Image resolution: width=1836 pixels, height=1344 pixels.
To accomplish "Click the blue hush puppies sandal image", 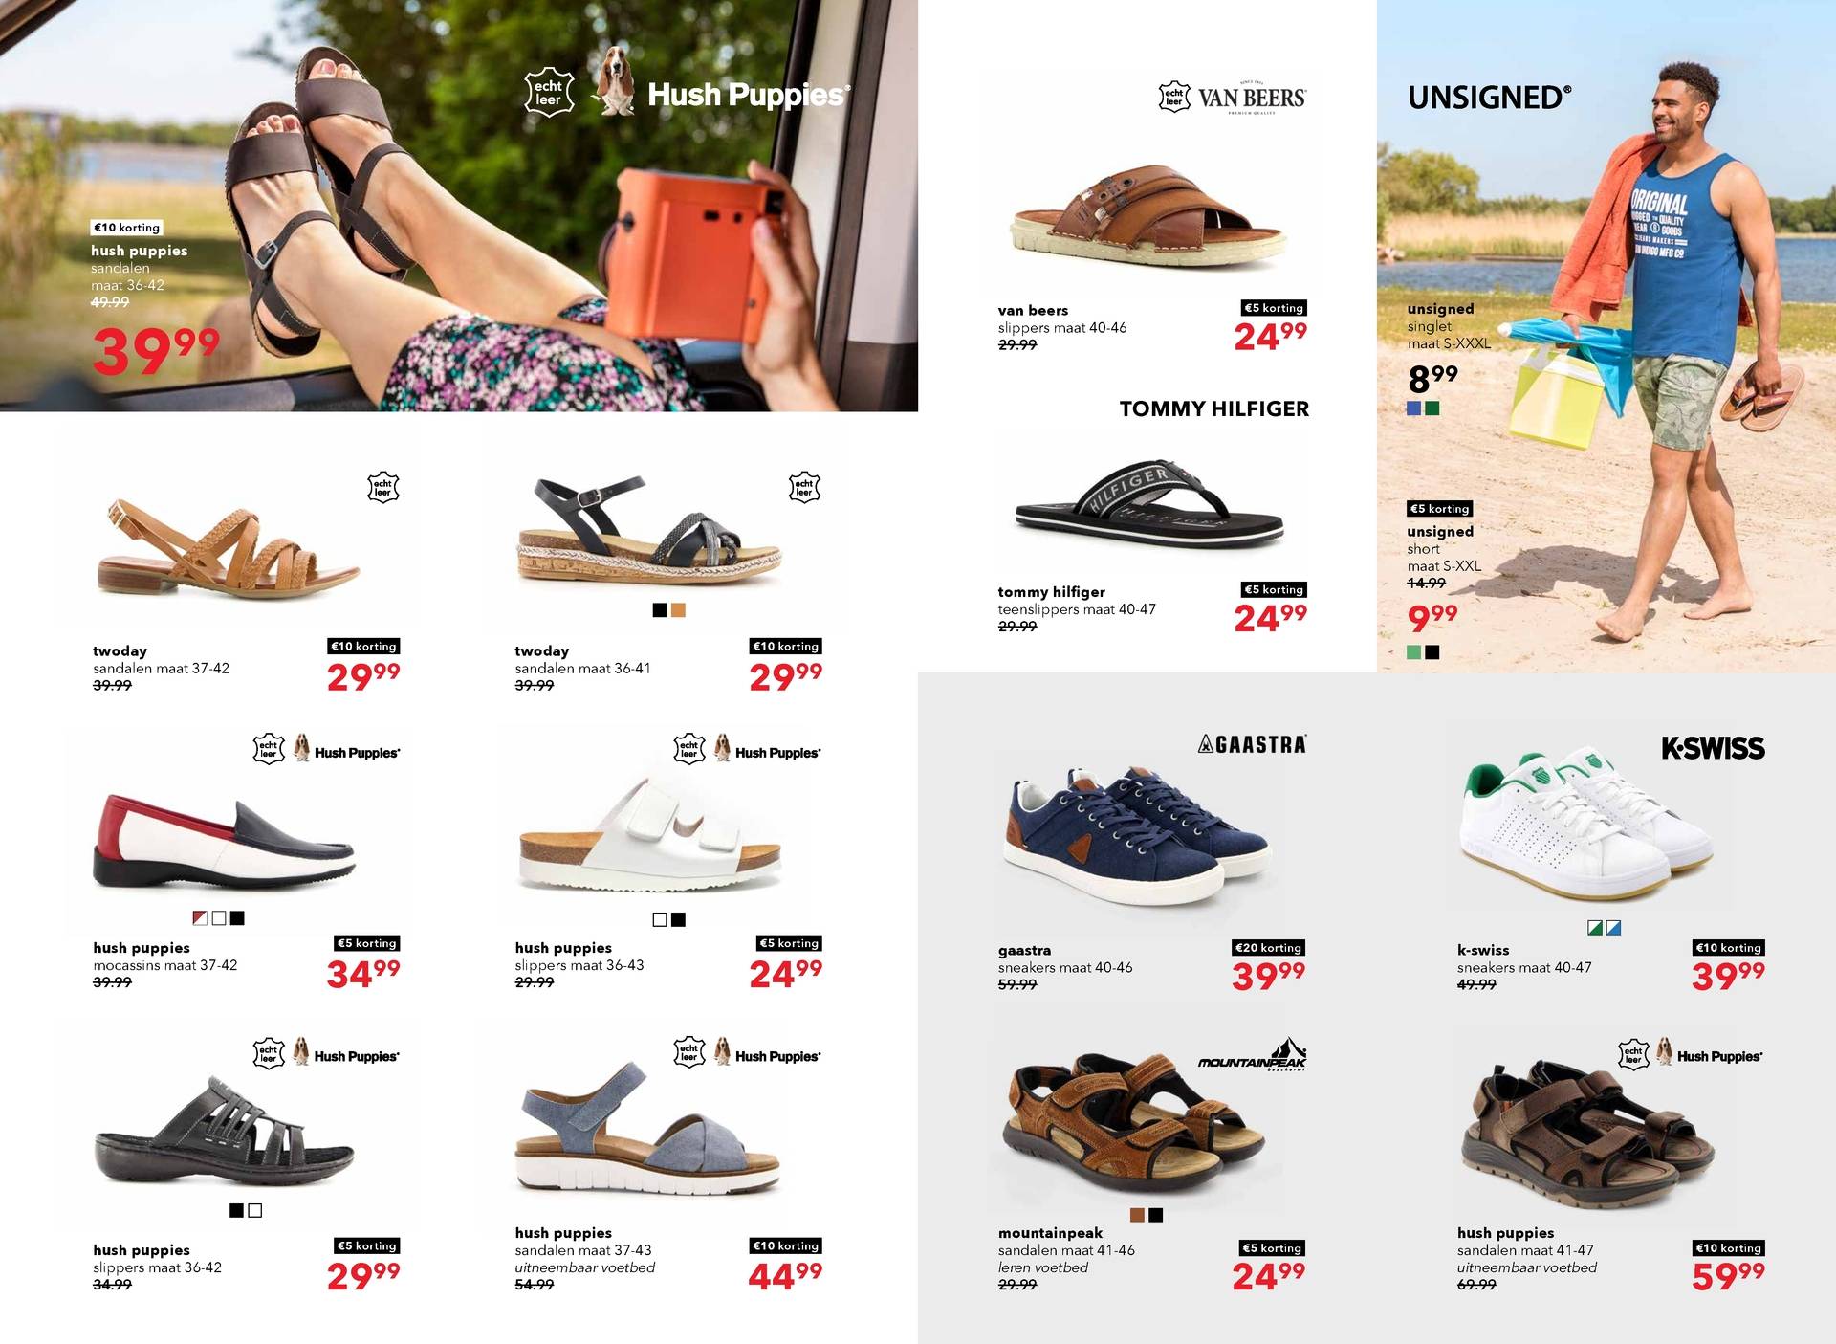I will click(648, 1127).
